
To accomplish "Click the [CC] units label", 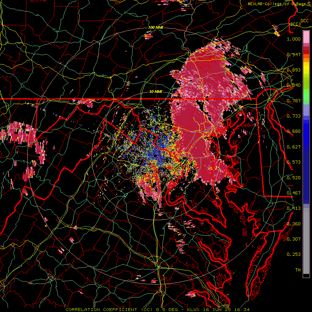I will pyautogui.click(x=296, y=24).
